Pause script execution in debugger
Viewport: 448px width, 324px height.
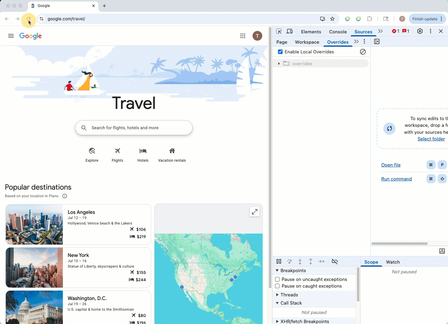pos(279,262)
